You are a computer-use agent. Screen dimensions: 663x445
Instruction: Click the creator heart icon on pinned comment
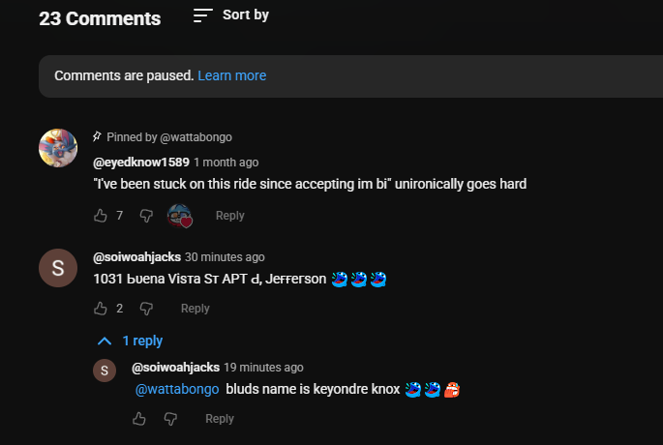tap(180, 216)
